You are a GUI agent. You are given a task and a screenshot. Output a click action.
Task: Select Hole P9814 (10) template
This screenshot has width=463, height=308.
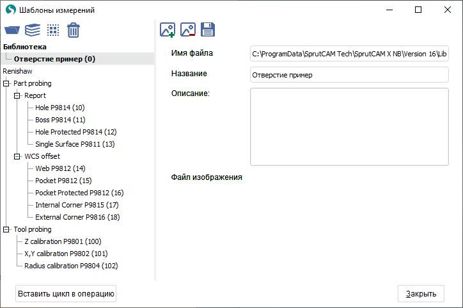click(59, 108)
